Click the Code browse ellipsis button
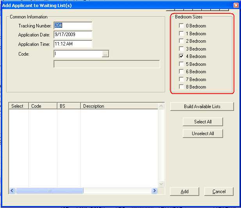This screenshot has width=241, height=208. tap(105, 54)
